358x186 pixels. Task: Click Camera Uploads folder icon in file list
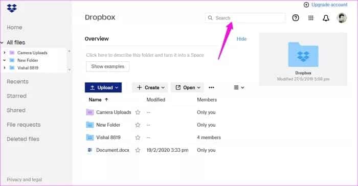[90, 112]
